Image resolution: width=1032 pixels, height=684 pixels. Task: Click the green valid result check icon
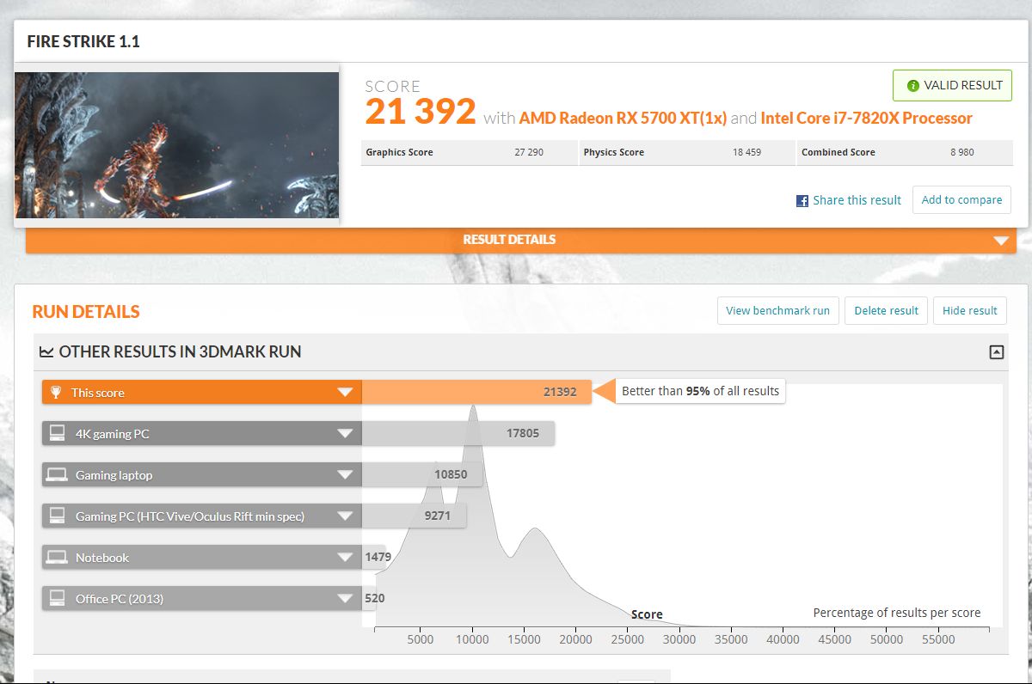[x=913, y=86]
